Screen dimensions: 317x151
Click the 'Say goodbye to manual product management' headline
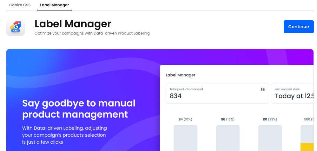[x=79, y=109]
